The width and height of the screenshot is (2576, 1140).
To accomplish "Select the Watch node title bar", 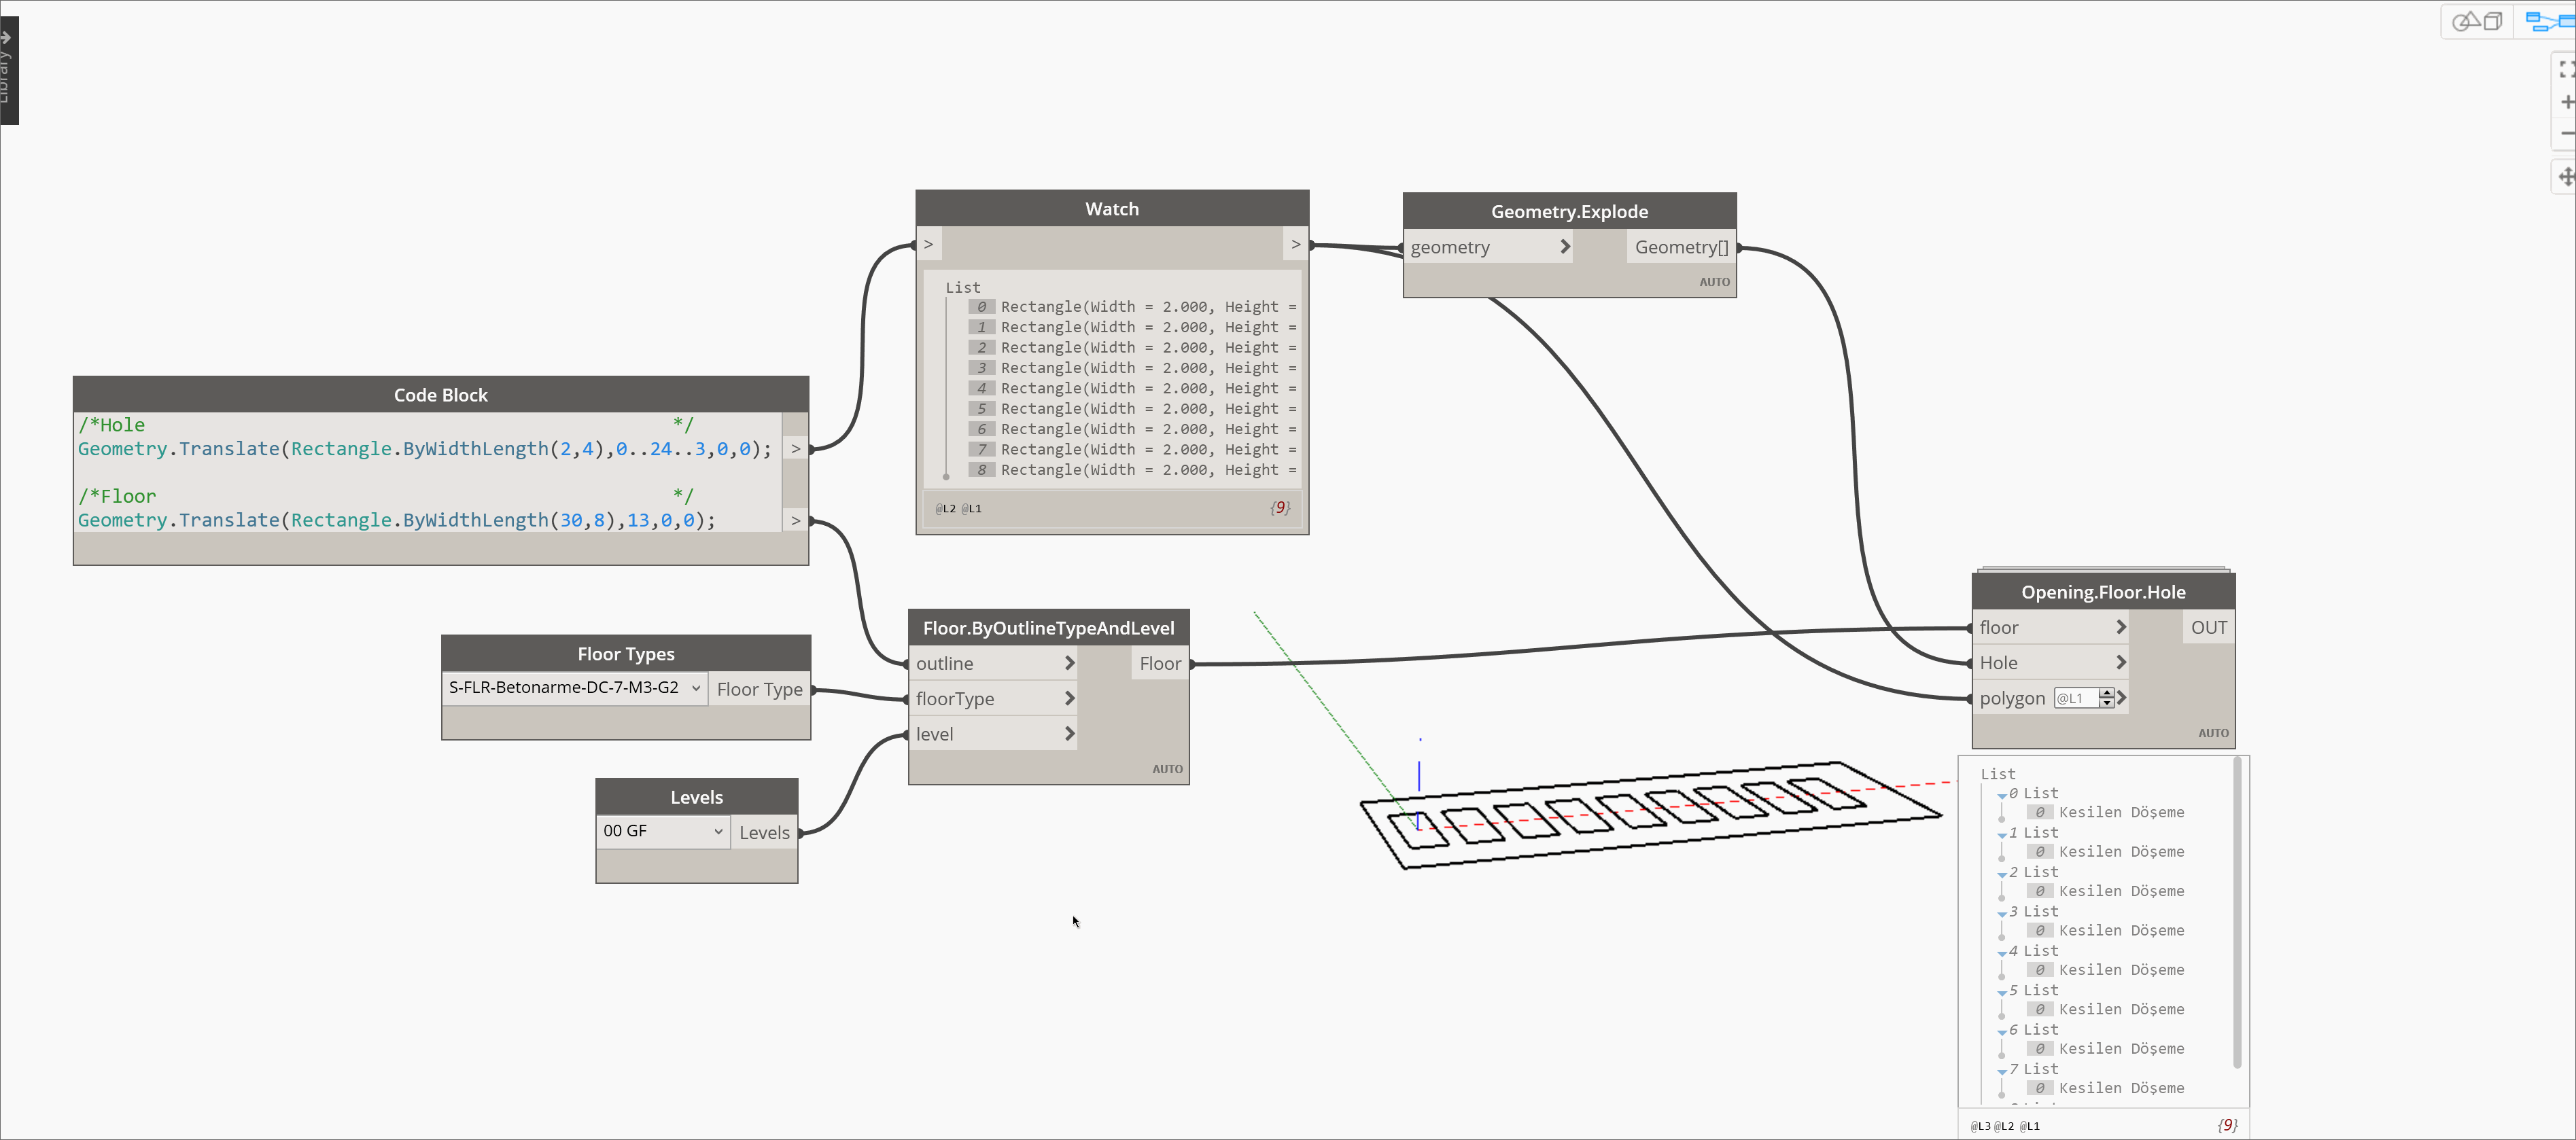I will 1112,209.
